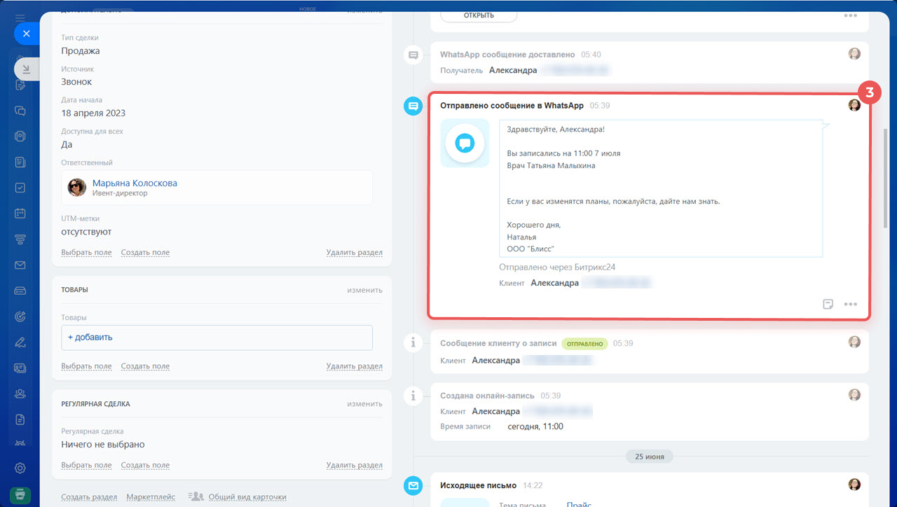Open the Chat messenger sidebar icon
897x507 pixels.
[x=20, y=111]
